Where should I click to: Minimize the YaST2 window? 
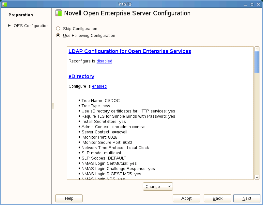click(x=245, y=4)
